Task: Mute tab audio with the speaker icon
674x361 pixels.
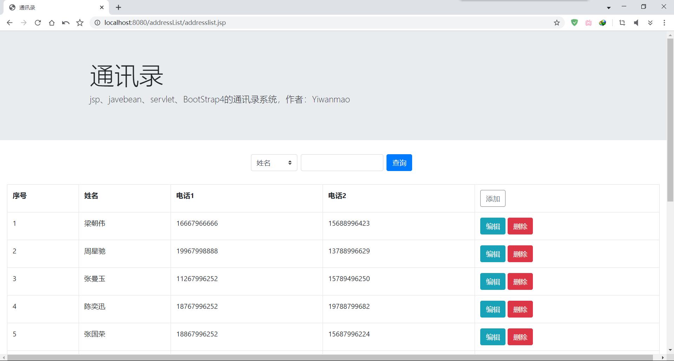Action: [636, 22]
